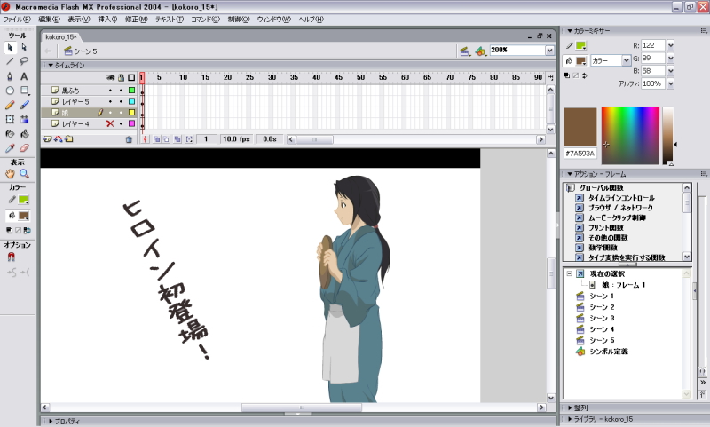Screen dimensions: 710x427
Task: Expand the 整列 panel
Action: [x=570, y=408]
